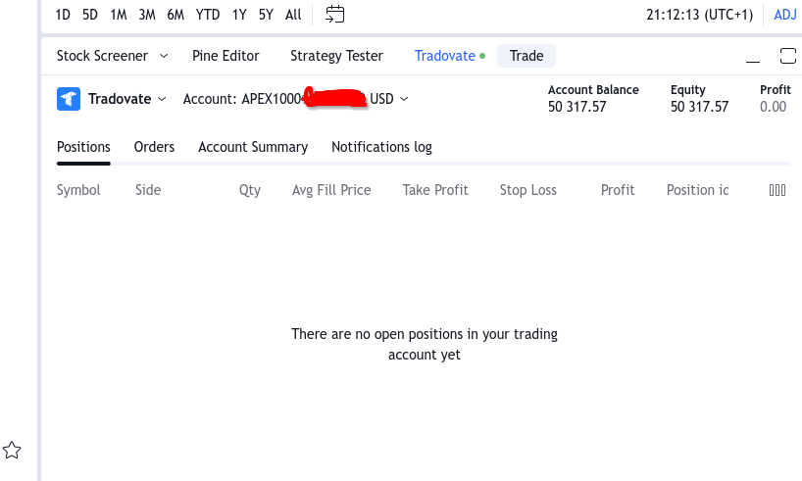This screenshot has width=802, height=481.
Task: Open the Strategy Tester panel
Action: 336,56
